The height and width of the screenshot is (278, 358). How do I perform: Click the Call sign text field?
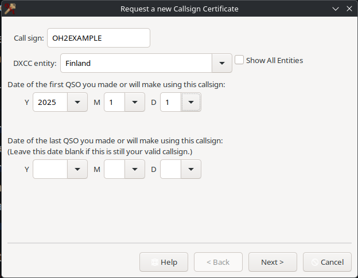[x=98, y=38]
